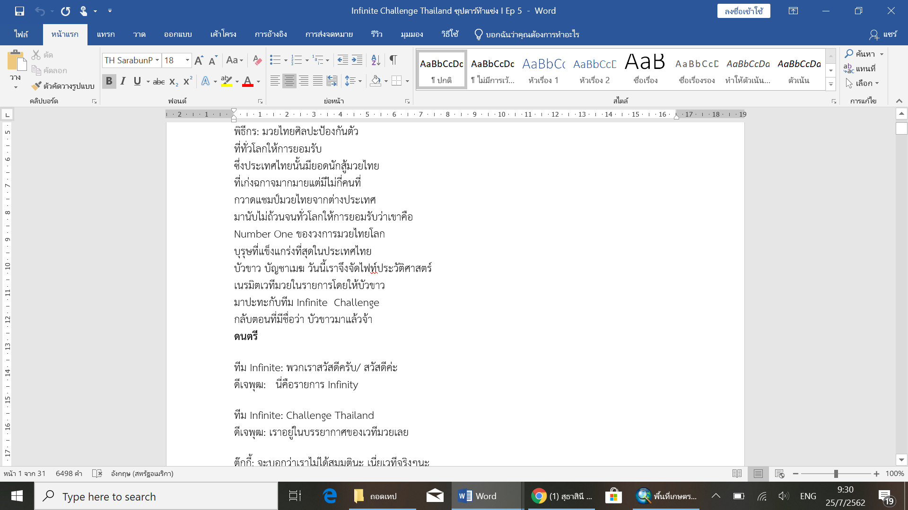Open the font color red swatch
Image resolution: width=908 pixels, height=510 pixels.
click(x=247, y=81)
